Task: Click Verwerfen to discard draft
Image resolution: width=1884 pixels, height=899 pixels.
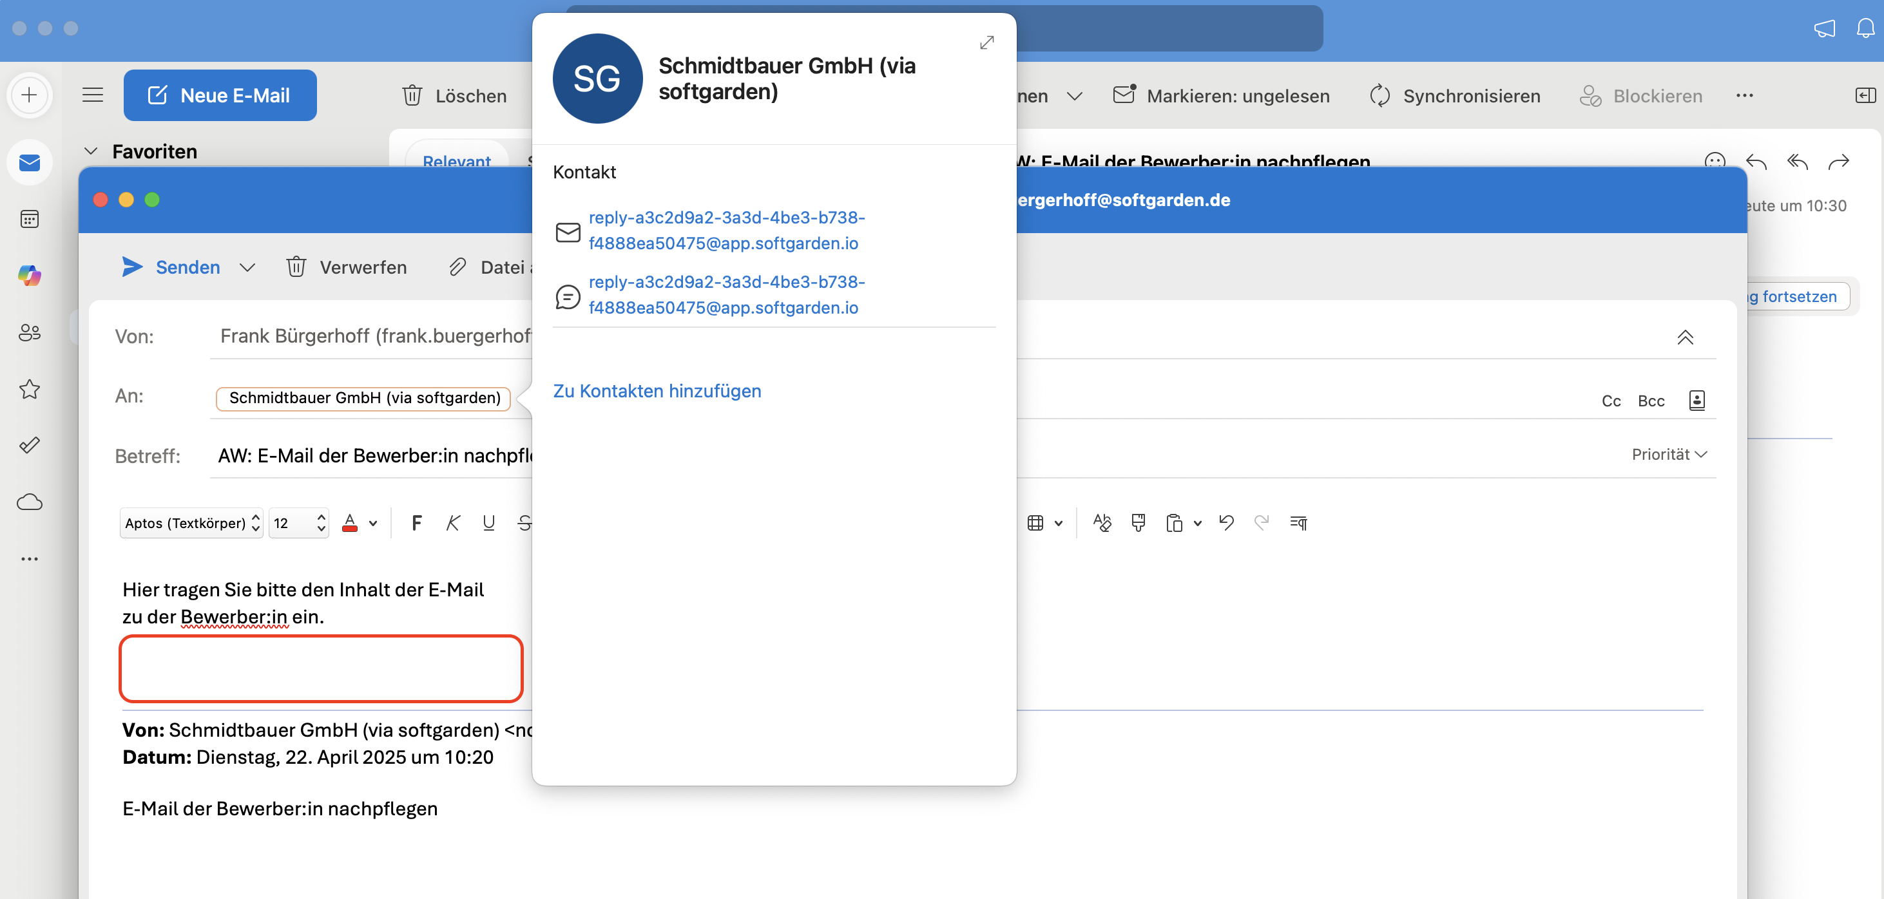Action: click(x=347, y=267)
